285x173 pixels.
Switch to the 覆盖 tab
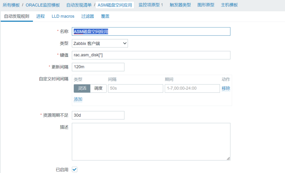105,16
